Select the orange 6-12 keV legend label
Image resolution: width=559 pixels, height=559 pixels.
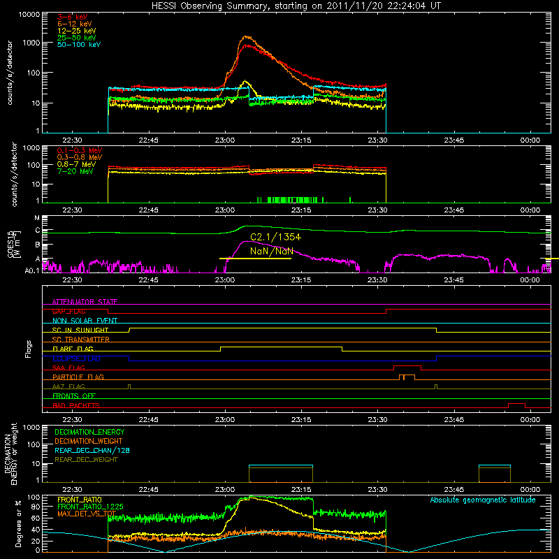[75, 24]
